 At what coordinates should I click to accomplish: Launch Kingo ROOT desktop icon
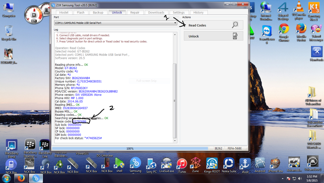click(212, 165)
